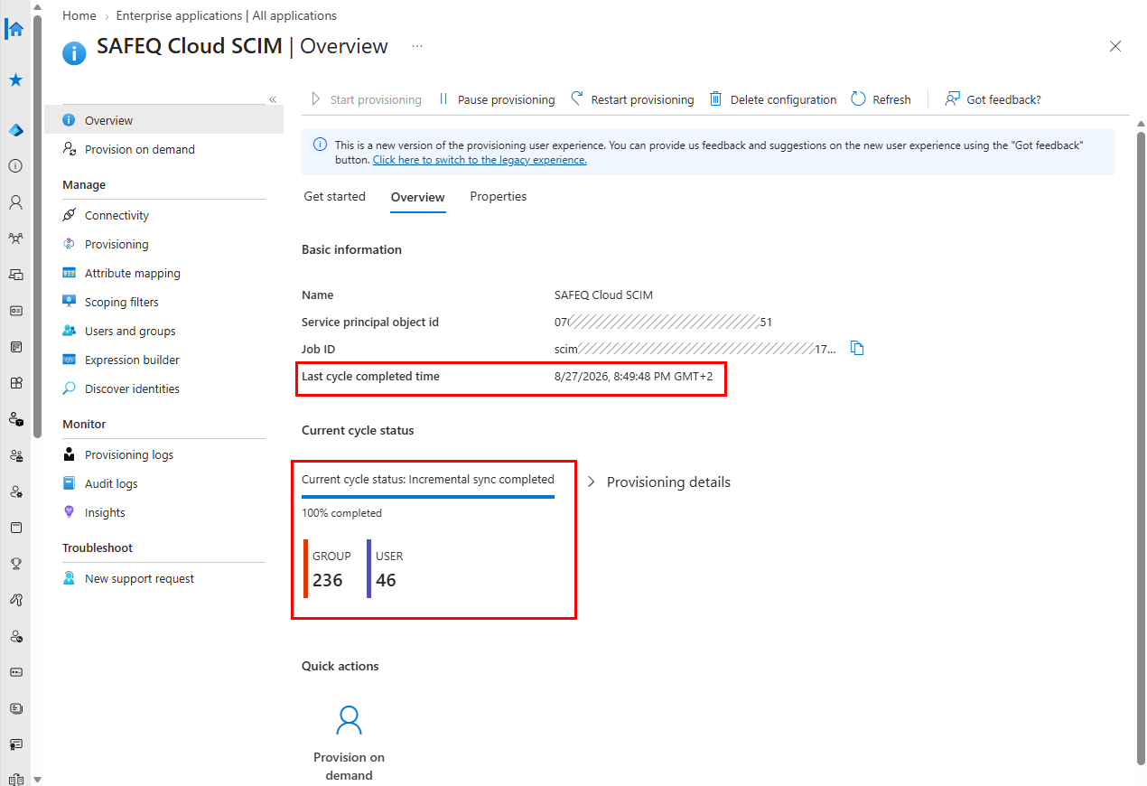Screen dimensions: 1147x786
Task: Click the name value SAFEQ Cloud SCIM
Action: tap(603, 295)
